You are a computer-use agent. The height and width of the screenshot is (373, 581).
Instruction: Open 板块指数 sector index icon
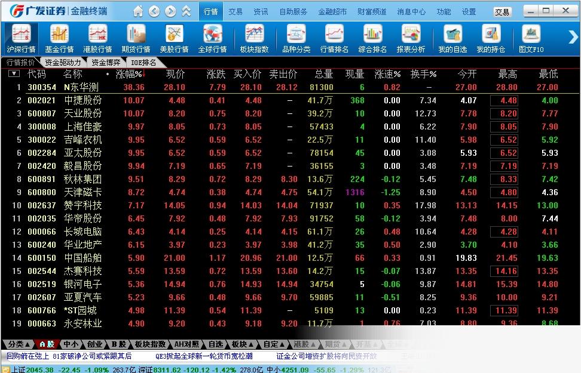[x=254, y=38]
